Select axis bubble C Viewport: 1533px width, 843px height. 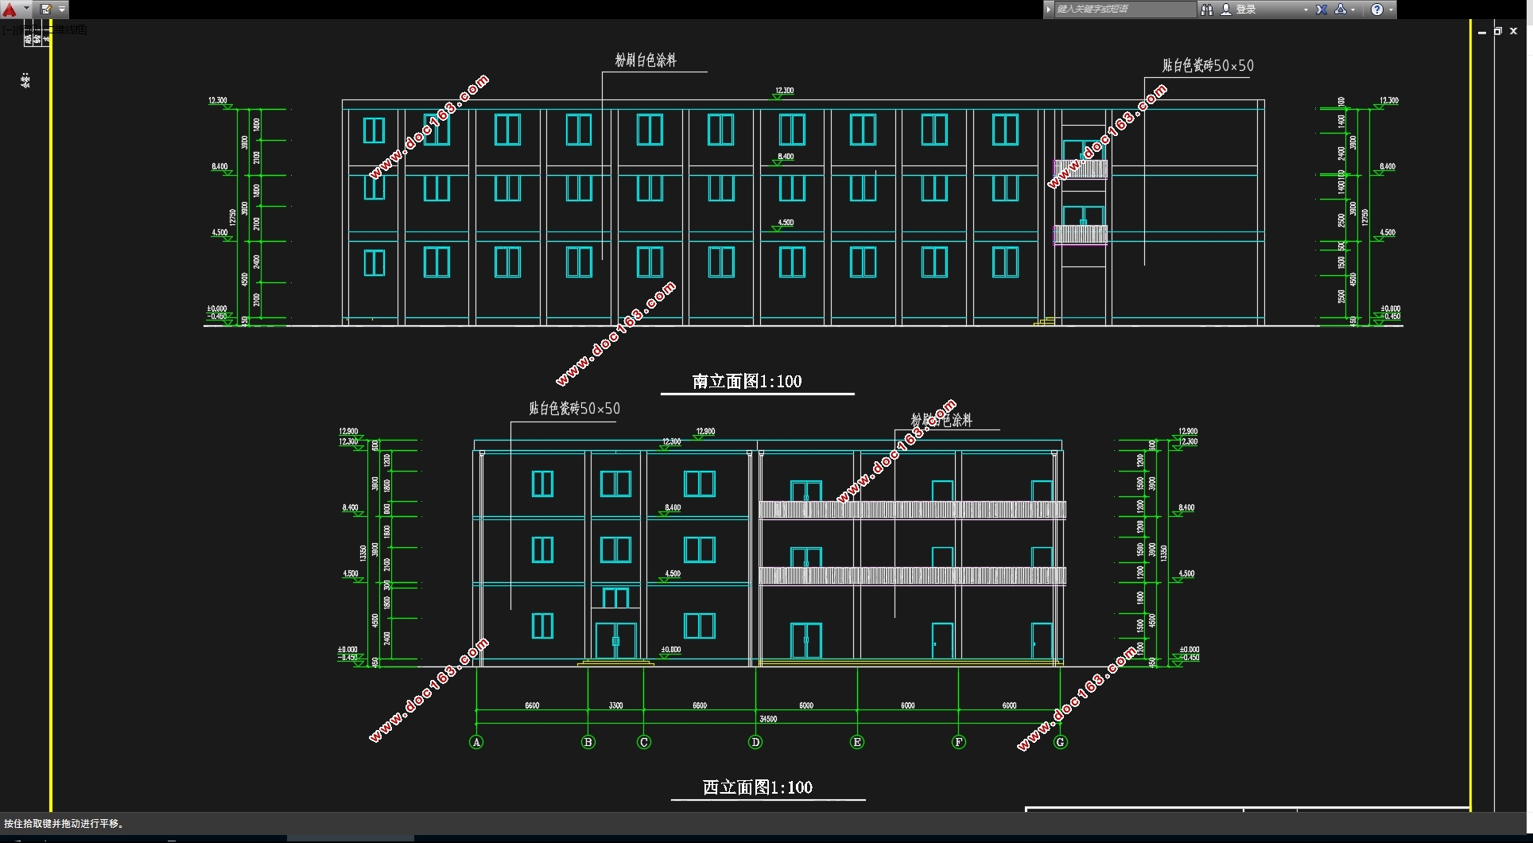pyautogui.click(x=644, y=742)
